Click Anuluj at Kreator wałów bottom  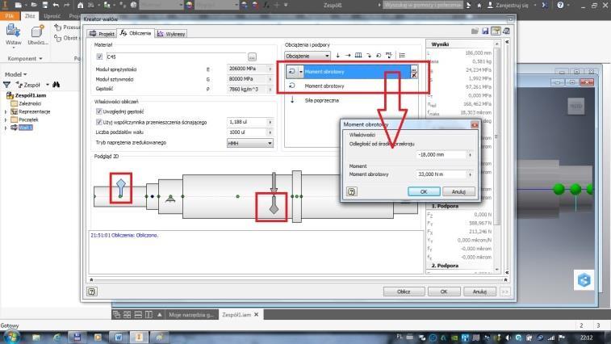(479, 292)
